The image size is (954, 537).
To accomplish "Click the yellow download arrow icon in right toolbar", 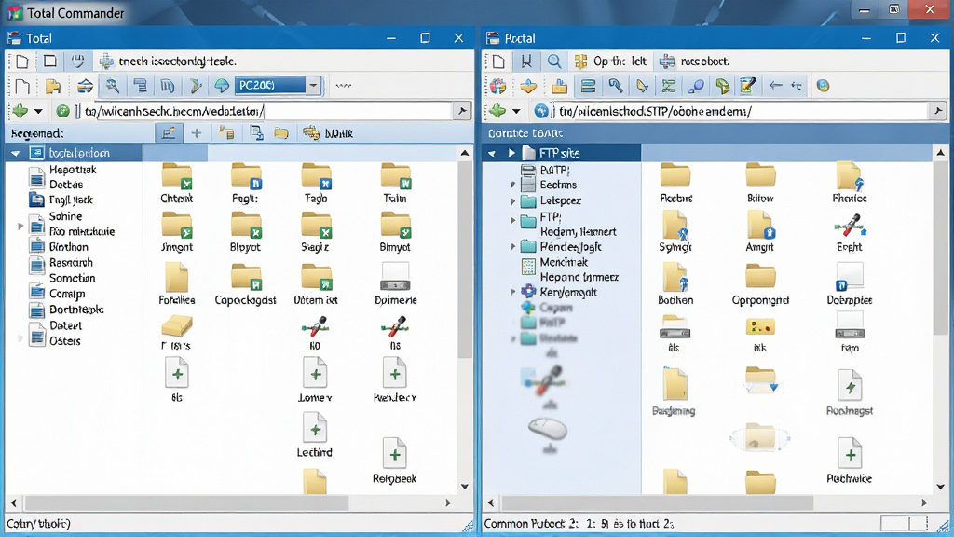I will tap(528, 86).
